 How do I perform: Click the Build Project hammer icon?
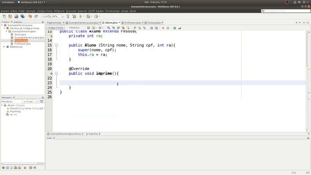point(68,17)
